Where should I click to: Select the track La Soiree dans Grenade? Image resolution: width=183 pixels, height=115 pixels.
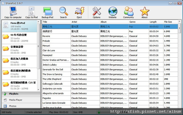coord(56,103)
